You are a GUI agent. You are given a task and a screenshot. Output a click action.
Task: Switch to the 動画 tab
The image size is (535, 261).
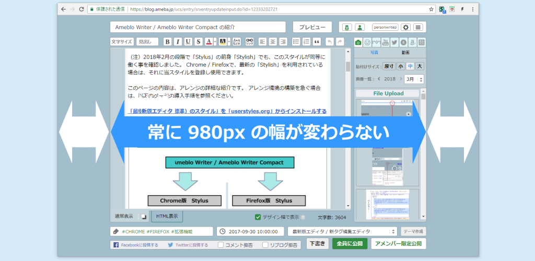click(x=405, y=53)
